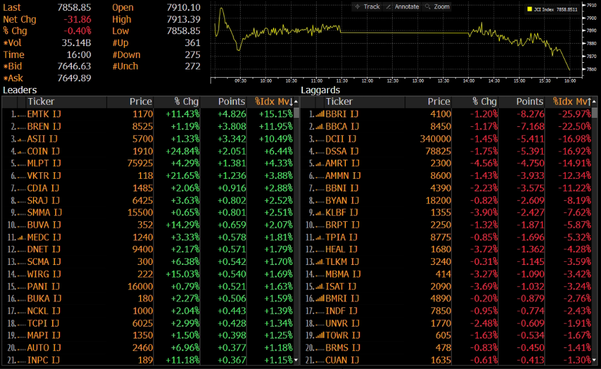601x369 pixels.
Task: Click the Vol value 35.14B
Action: pyautogui.click(x=76, y=43)
